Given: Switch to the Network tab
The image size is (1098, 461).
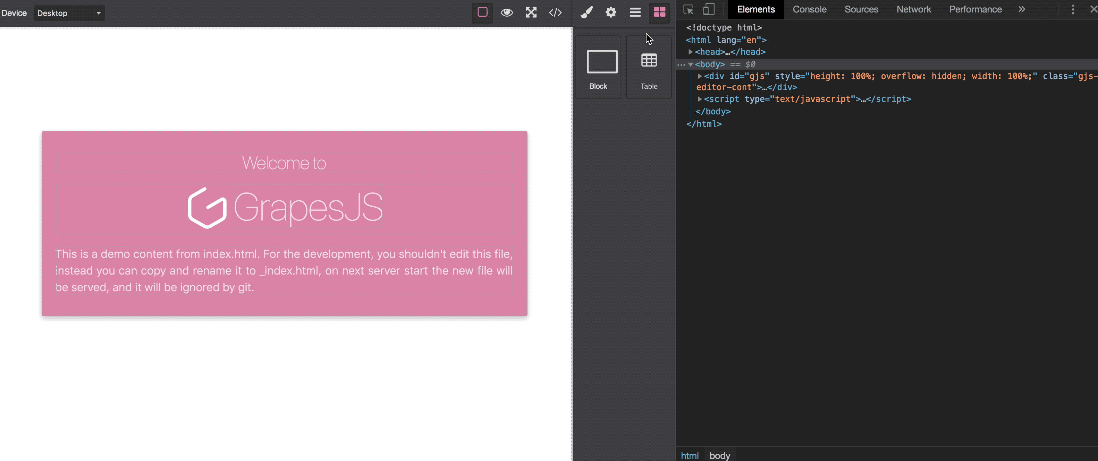Looking at the screenshot, I should pyautogui.click(x=913, y=9).
